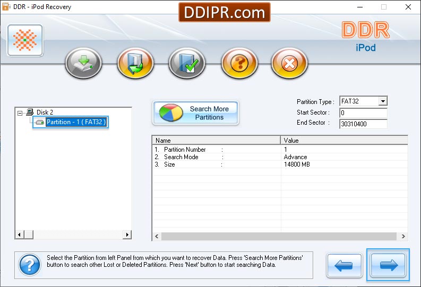The height and width of the screenshot is (287, 421).
Task: Click Search More Partitions button
Action: [x=196, y=113]
